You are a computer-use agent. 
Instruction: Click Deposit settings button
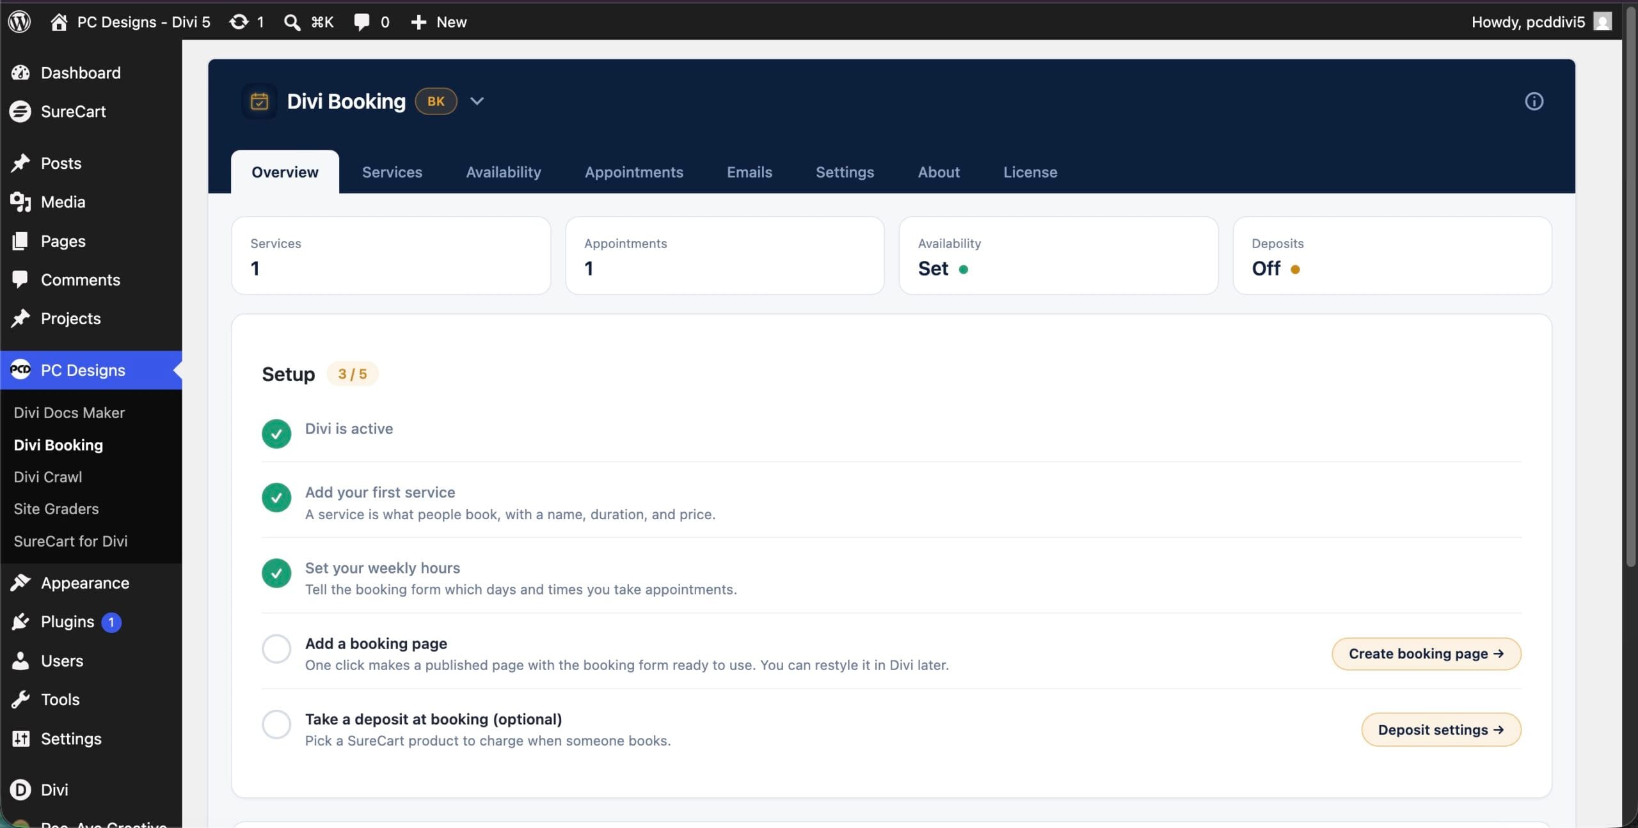pyautogui.click(x=1441, y=730)
